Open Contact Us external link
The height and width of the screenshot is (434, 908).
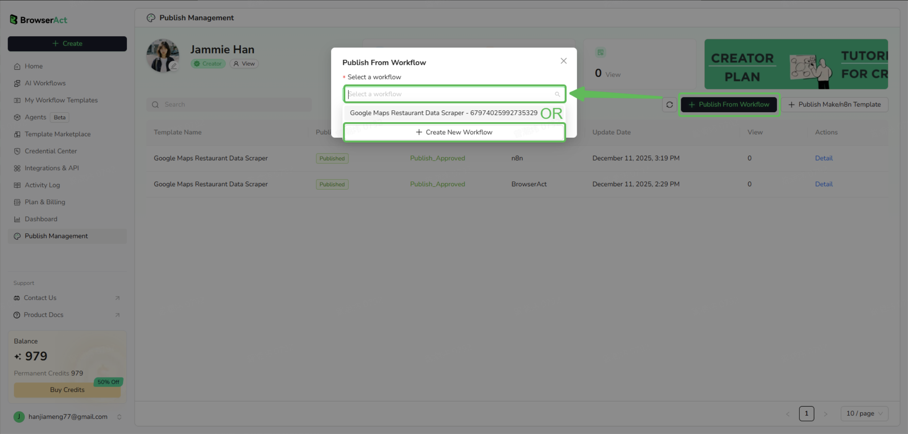40,298
